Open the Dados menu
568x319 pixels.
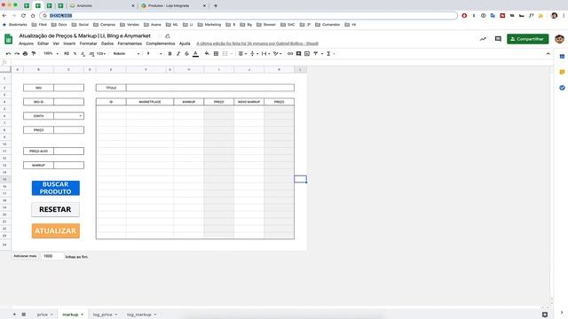(107, 43)
